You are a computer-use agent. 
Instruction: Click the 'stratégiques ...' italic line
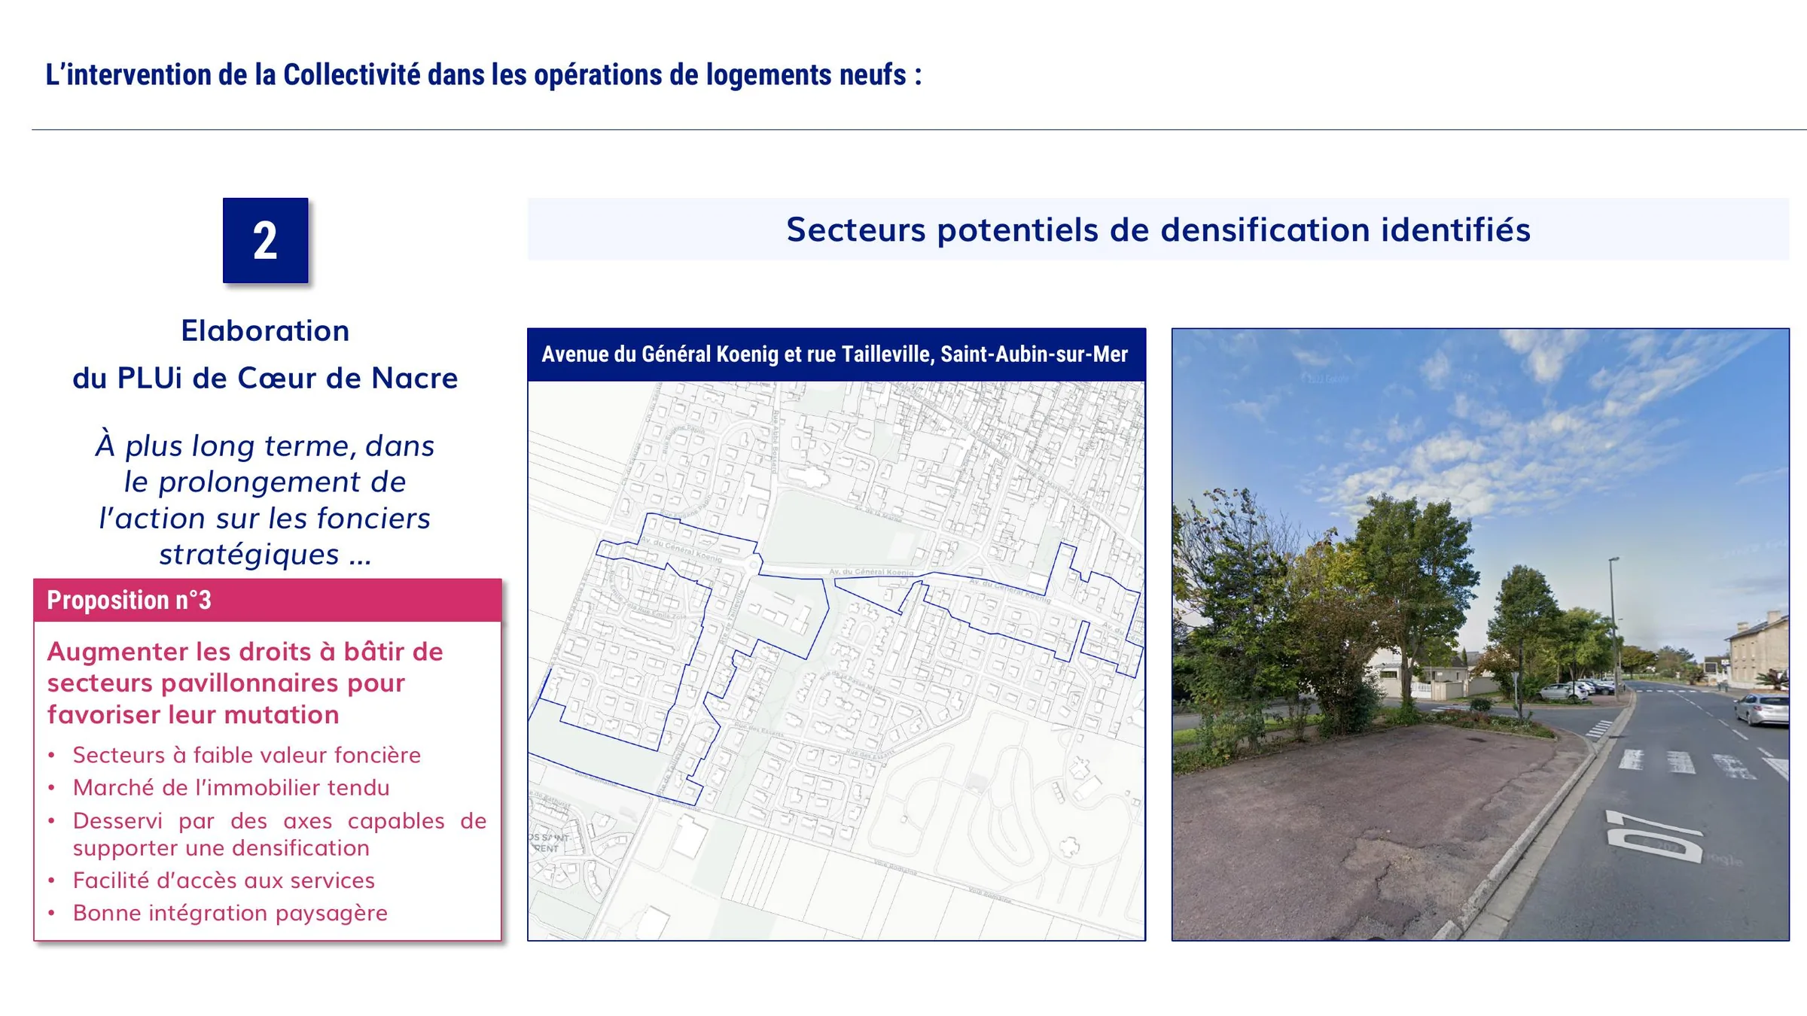point(265,555)
